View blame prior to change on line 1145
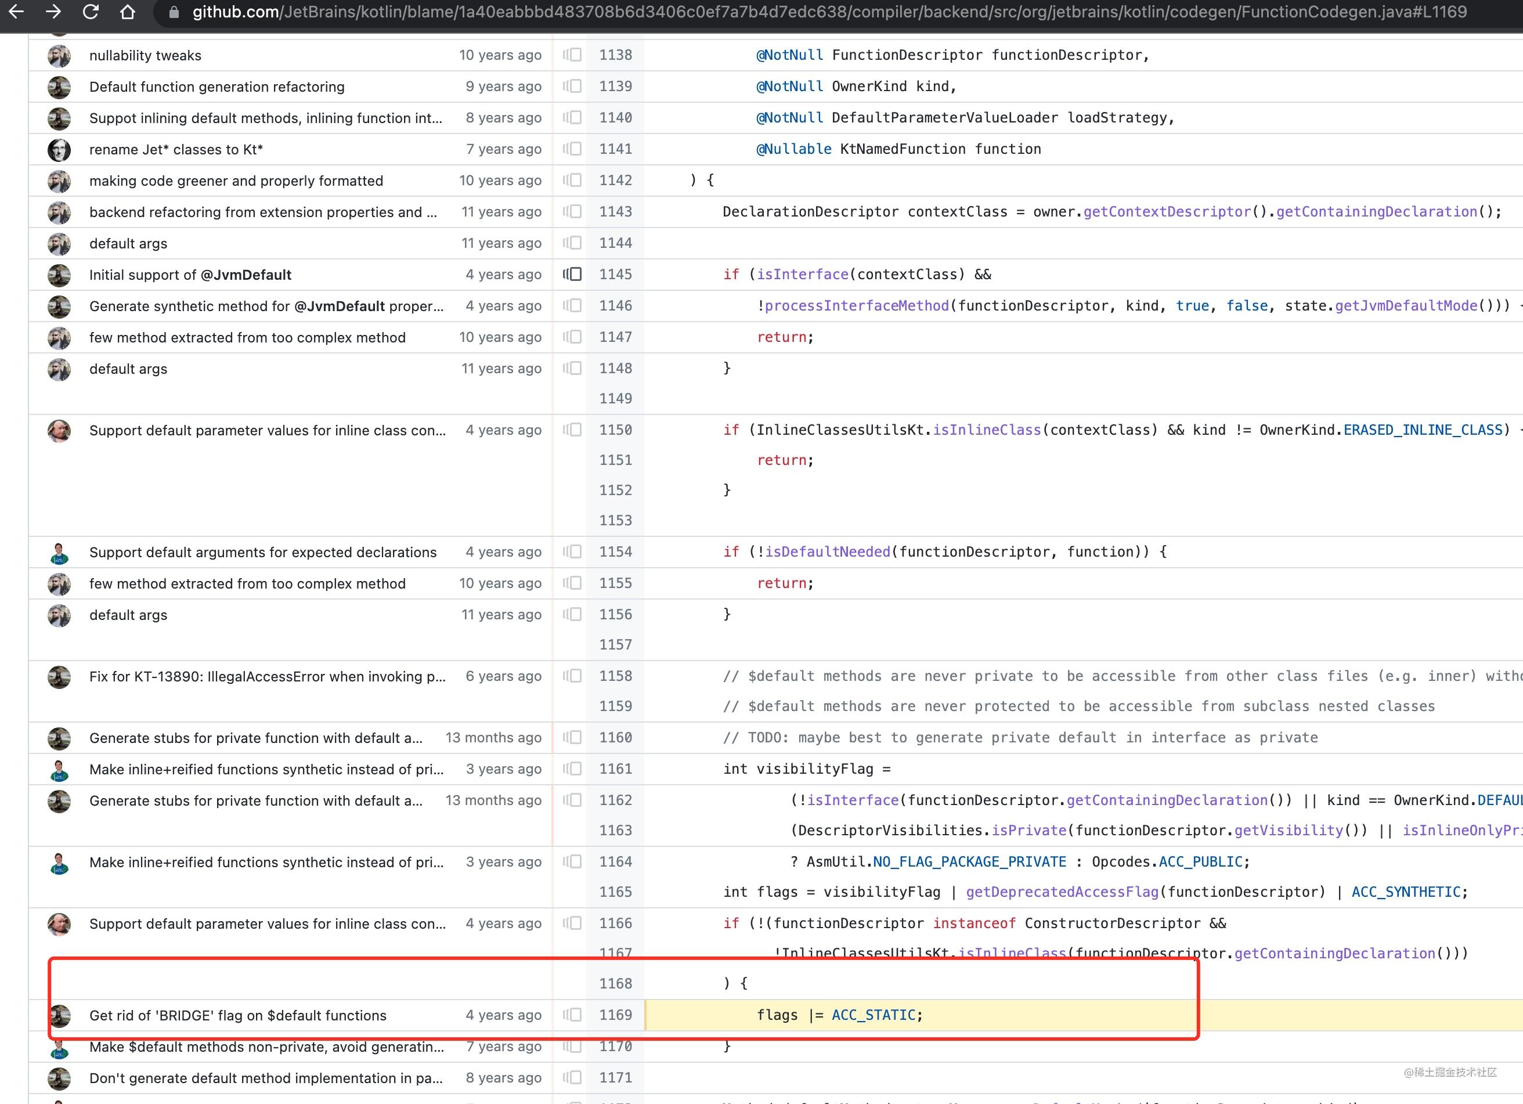 (572, 274)
